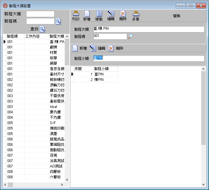Image resolution: width=209 pixels, height=190 pixels.
Task: Select the 目視 row
Action: (34, 155)
